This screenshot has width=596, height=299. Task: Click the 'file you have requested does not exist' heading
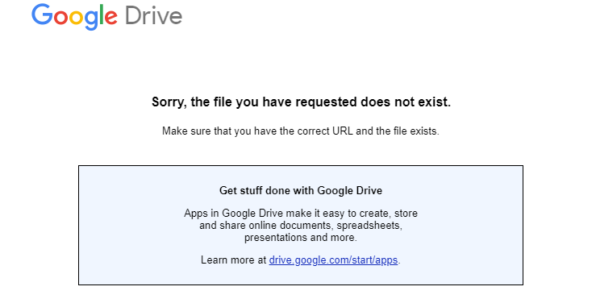pos(301,102)
